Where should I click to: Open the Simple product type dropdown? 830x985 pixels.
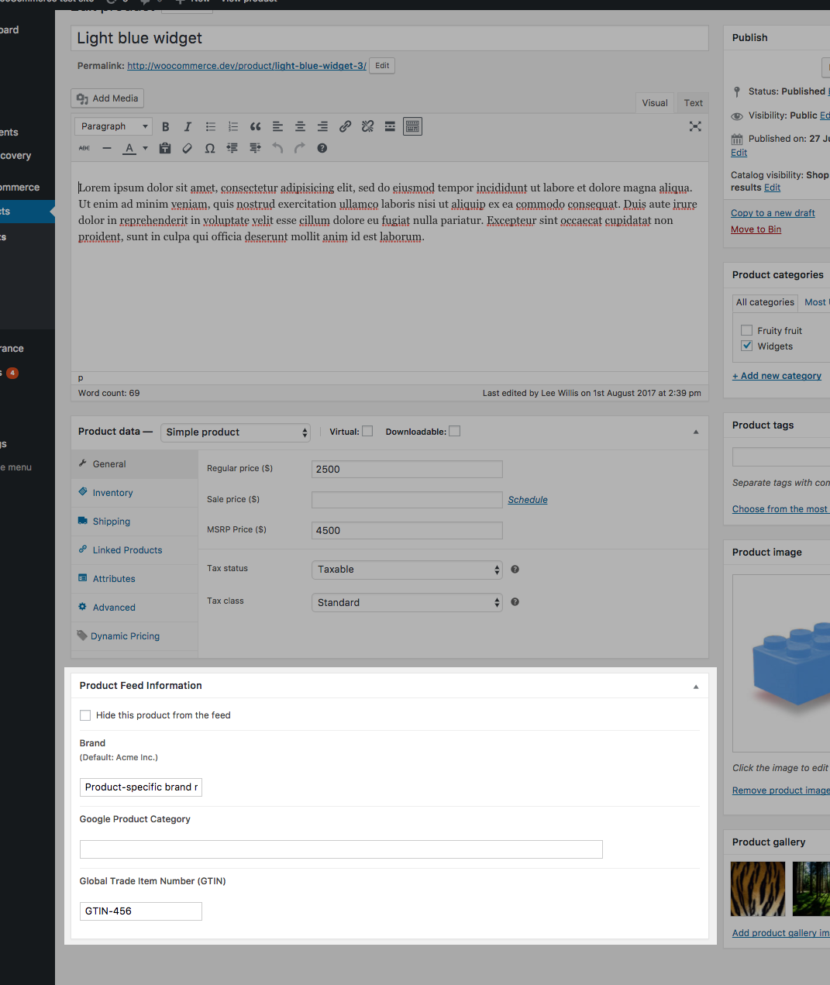click(235, 432)
